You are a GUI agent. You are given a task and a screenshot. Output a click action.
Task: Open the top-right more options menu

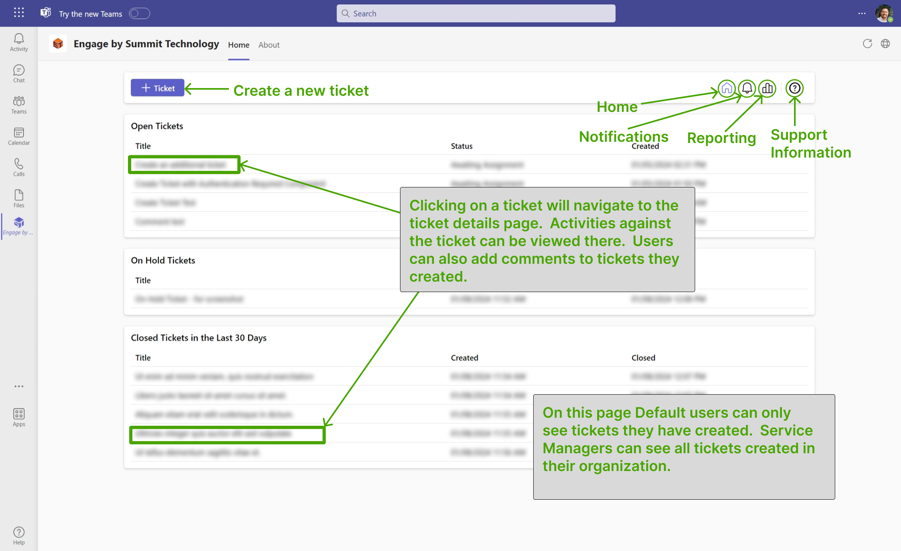click(x=862, y=13)
